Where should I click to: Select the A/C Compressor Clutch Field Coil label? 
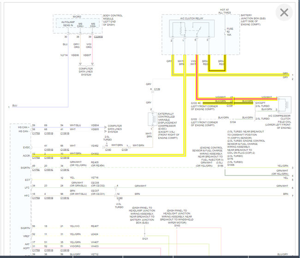(x=278, y=122)
